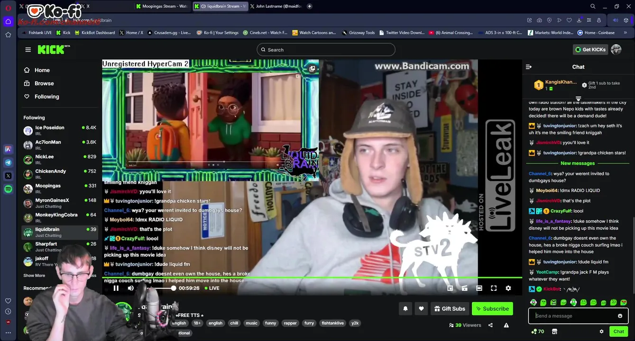Send message with green Chat button
Image resolution: width=635 pixels, height=341 pixels.
point(618,332)
